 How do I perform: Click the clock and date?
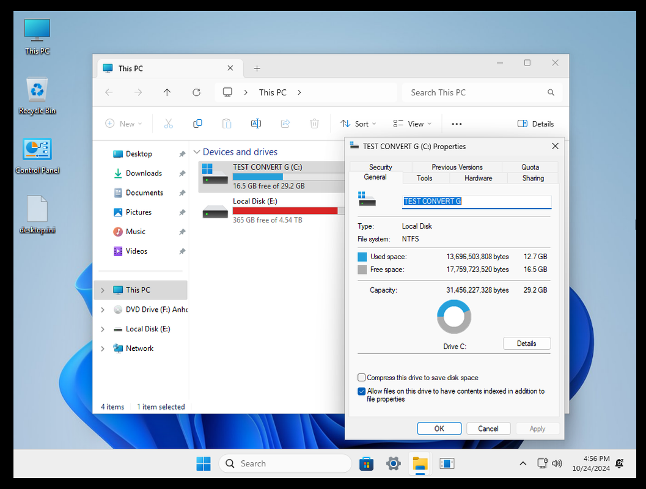point(591,463)
